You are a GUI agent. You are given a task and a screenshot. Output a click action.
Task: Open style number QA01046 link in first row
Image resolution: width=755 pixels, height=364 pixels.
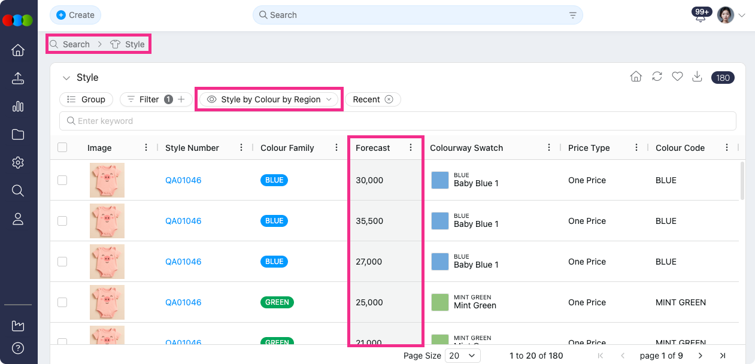tap(183, 180)
